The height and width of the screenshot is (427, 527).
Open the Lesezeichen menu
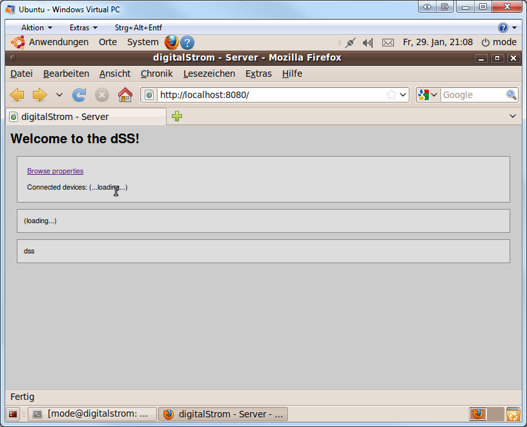click(x=209, y=74)
